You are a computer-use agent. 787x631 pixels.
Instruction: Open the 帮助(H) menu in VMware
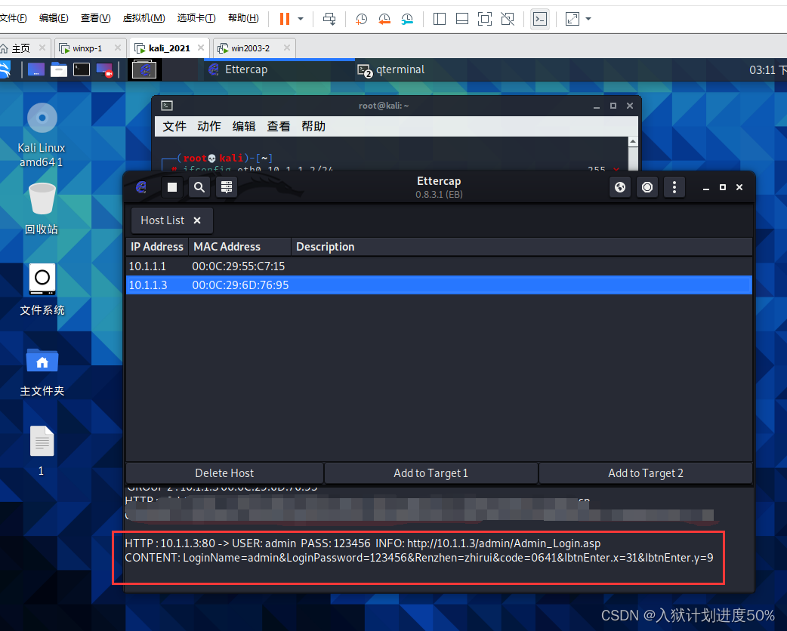[243, 18]
